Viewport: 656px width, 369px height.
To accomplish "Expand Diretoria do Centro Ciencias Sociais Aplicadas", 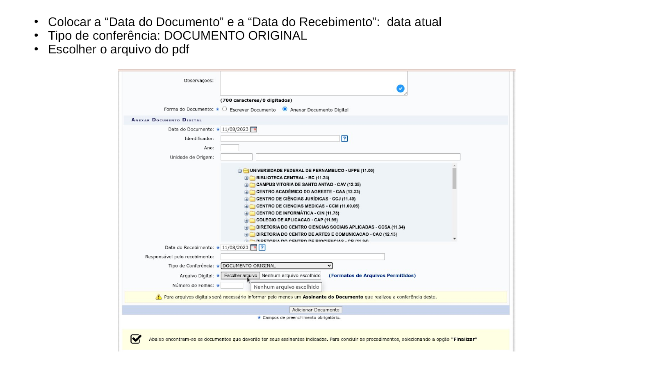I will point(246,228).
